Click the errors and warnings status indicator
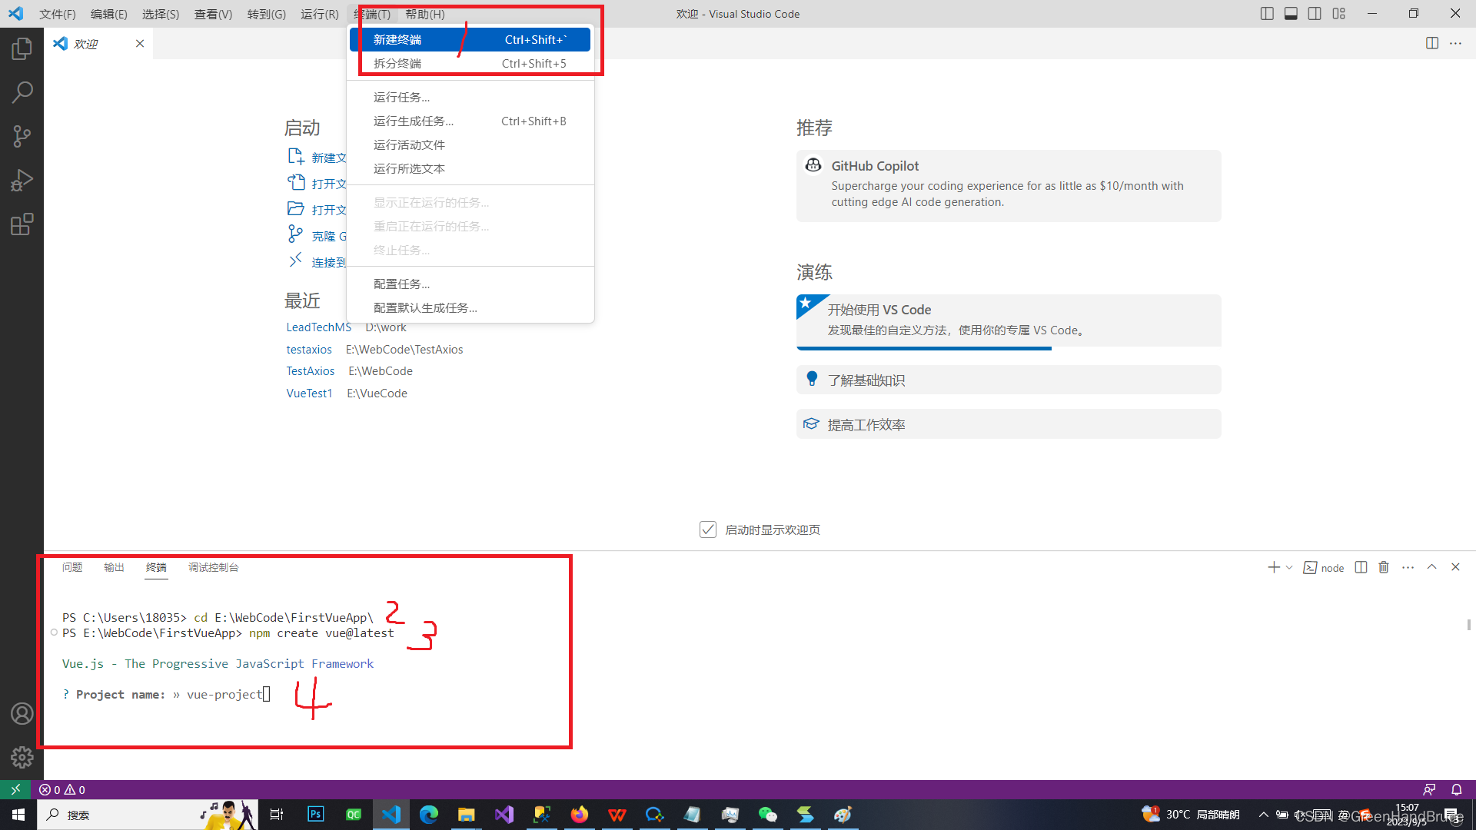Screen dimensions: 1476x830 (62, 790)
